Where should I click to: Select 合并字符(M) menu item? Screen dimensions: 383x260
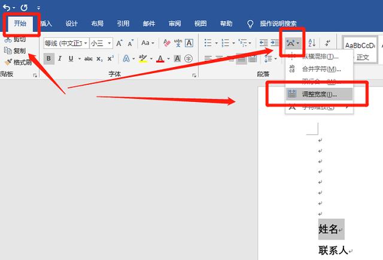point(319,69)
